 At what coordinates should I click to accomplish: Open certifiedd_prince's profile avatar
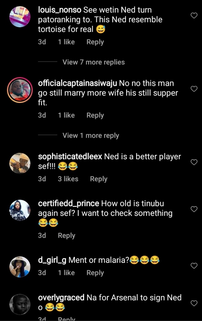tap(20, 210)
